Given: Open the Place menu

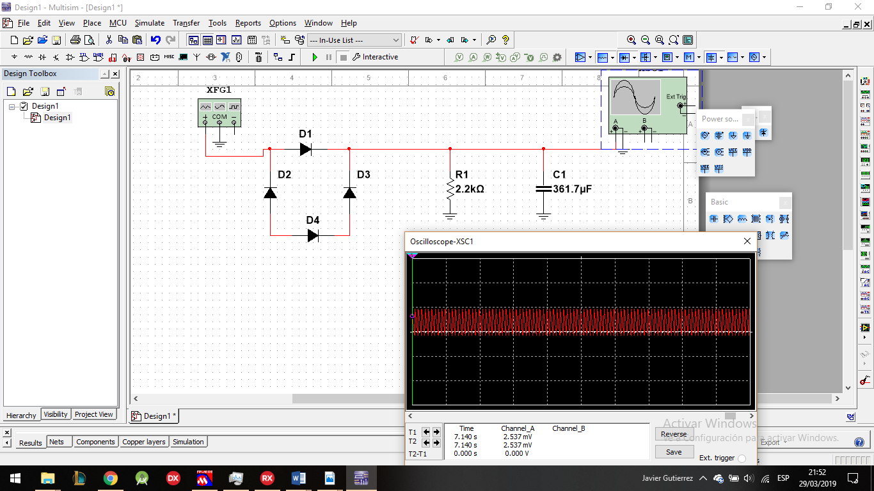Looking at the screenshot, I should coord(92,23).
